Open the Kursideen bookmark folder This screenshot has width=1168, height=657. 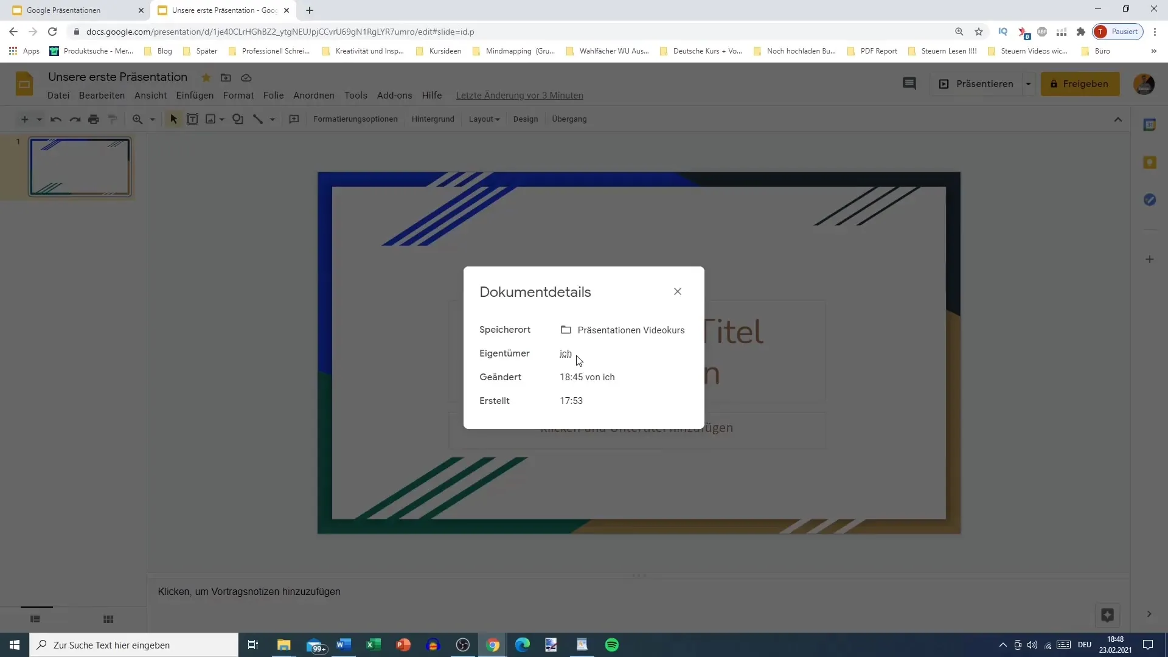[x=439, y=51]
